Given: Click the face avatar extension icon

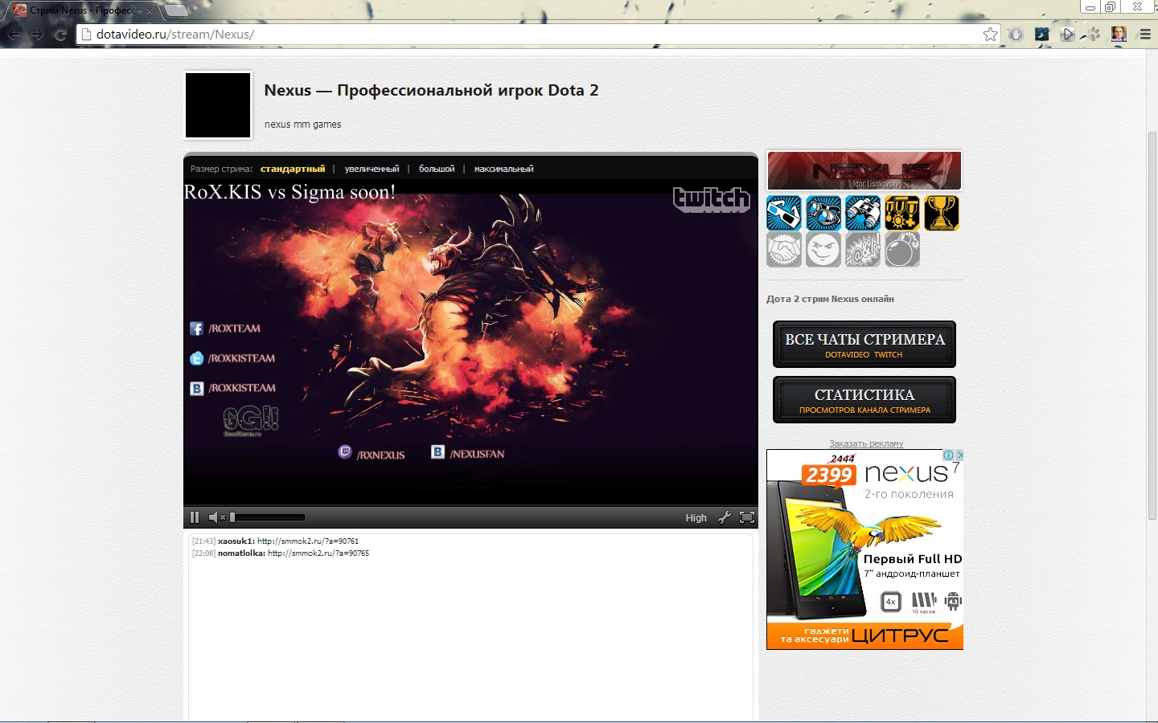Looking at the screenshot, I should click(x=1119, y=35).
